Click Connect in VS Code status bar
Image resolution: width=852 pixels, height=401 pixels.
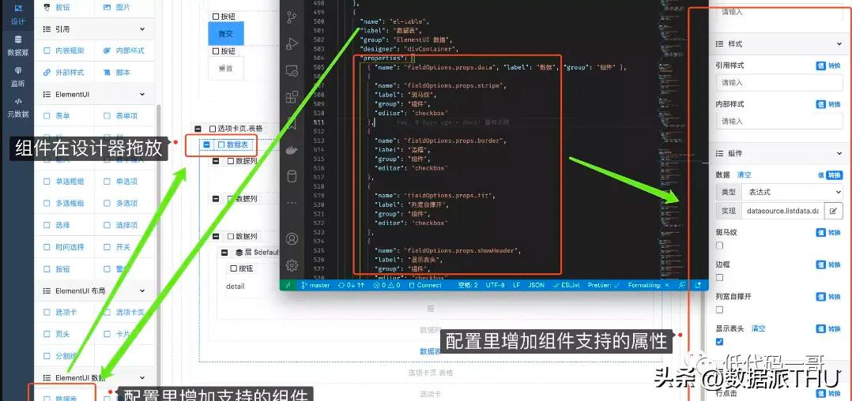[424, 285]
